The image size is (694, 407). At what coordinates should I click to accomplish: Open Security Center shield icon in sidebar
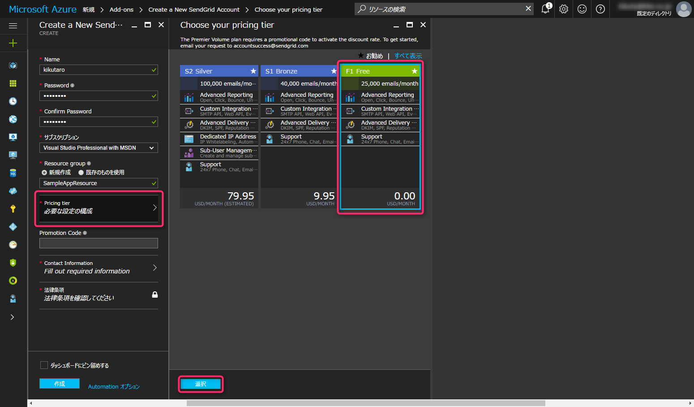point(13,263)
